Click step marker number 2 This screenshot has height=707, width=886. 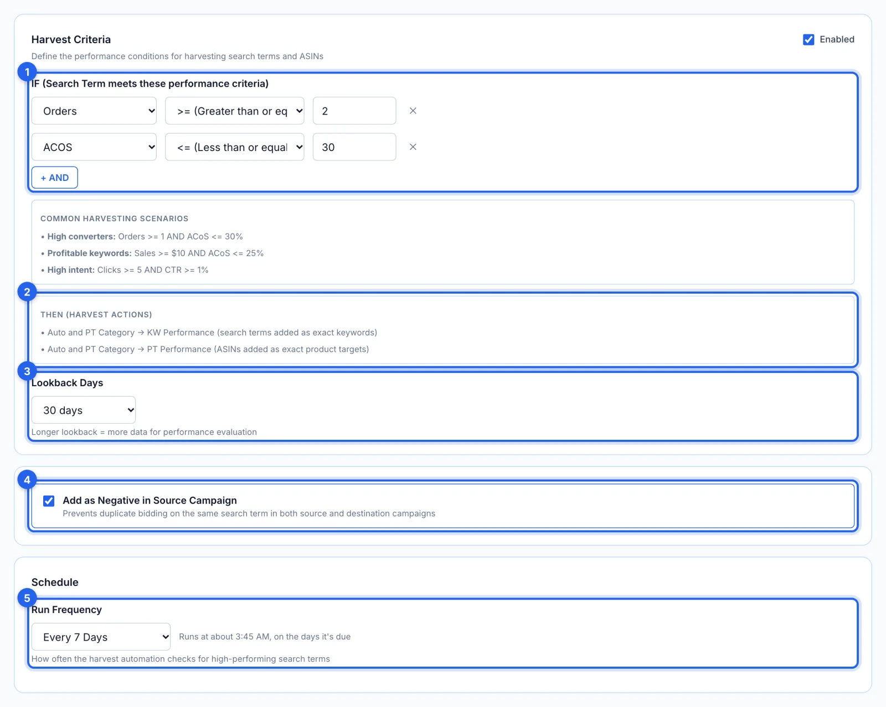point(27,292)
